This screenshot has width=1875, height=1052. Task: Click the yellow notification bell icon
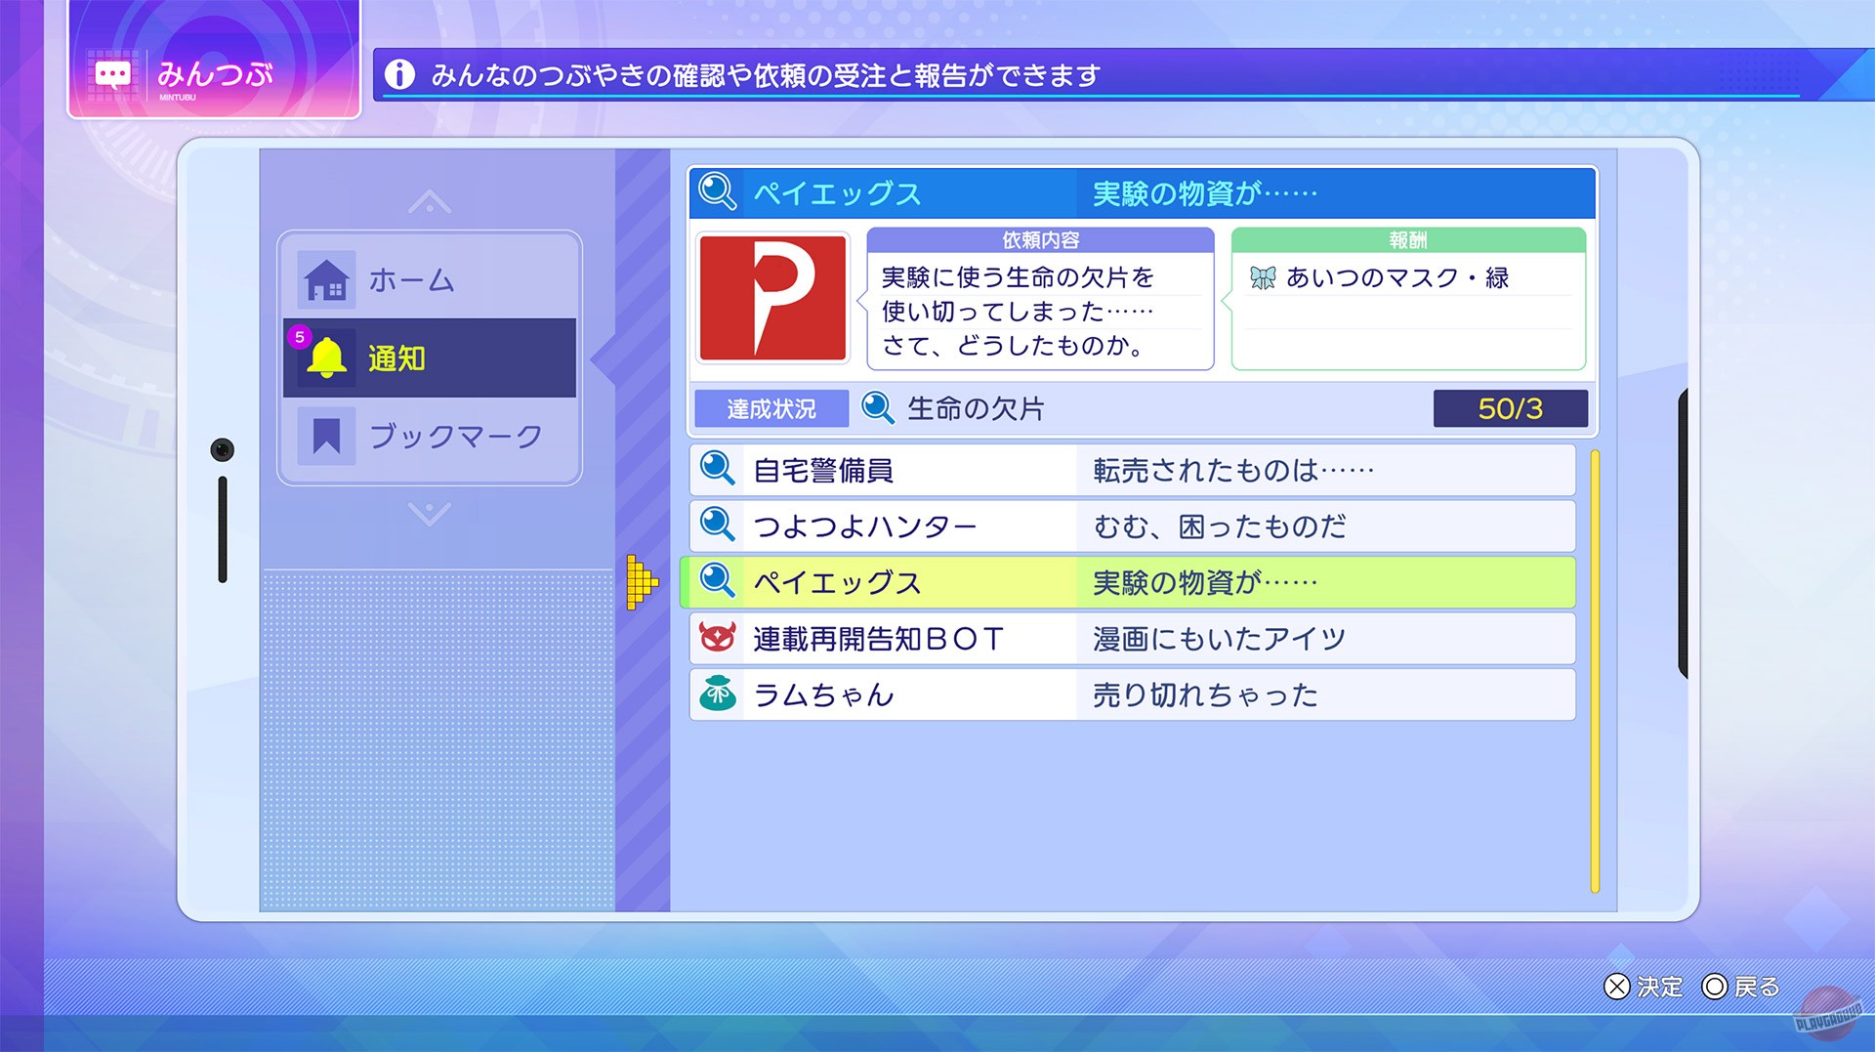327,358
